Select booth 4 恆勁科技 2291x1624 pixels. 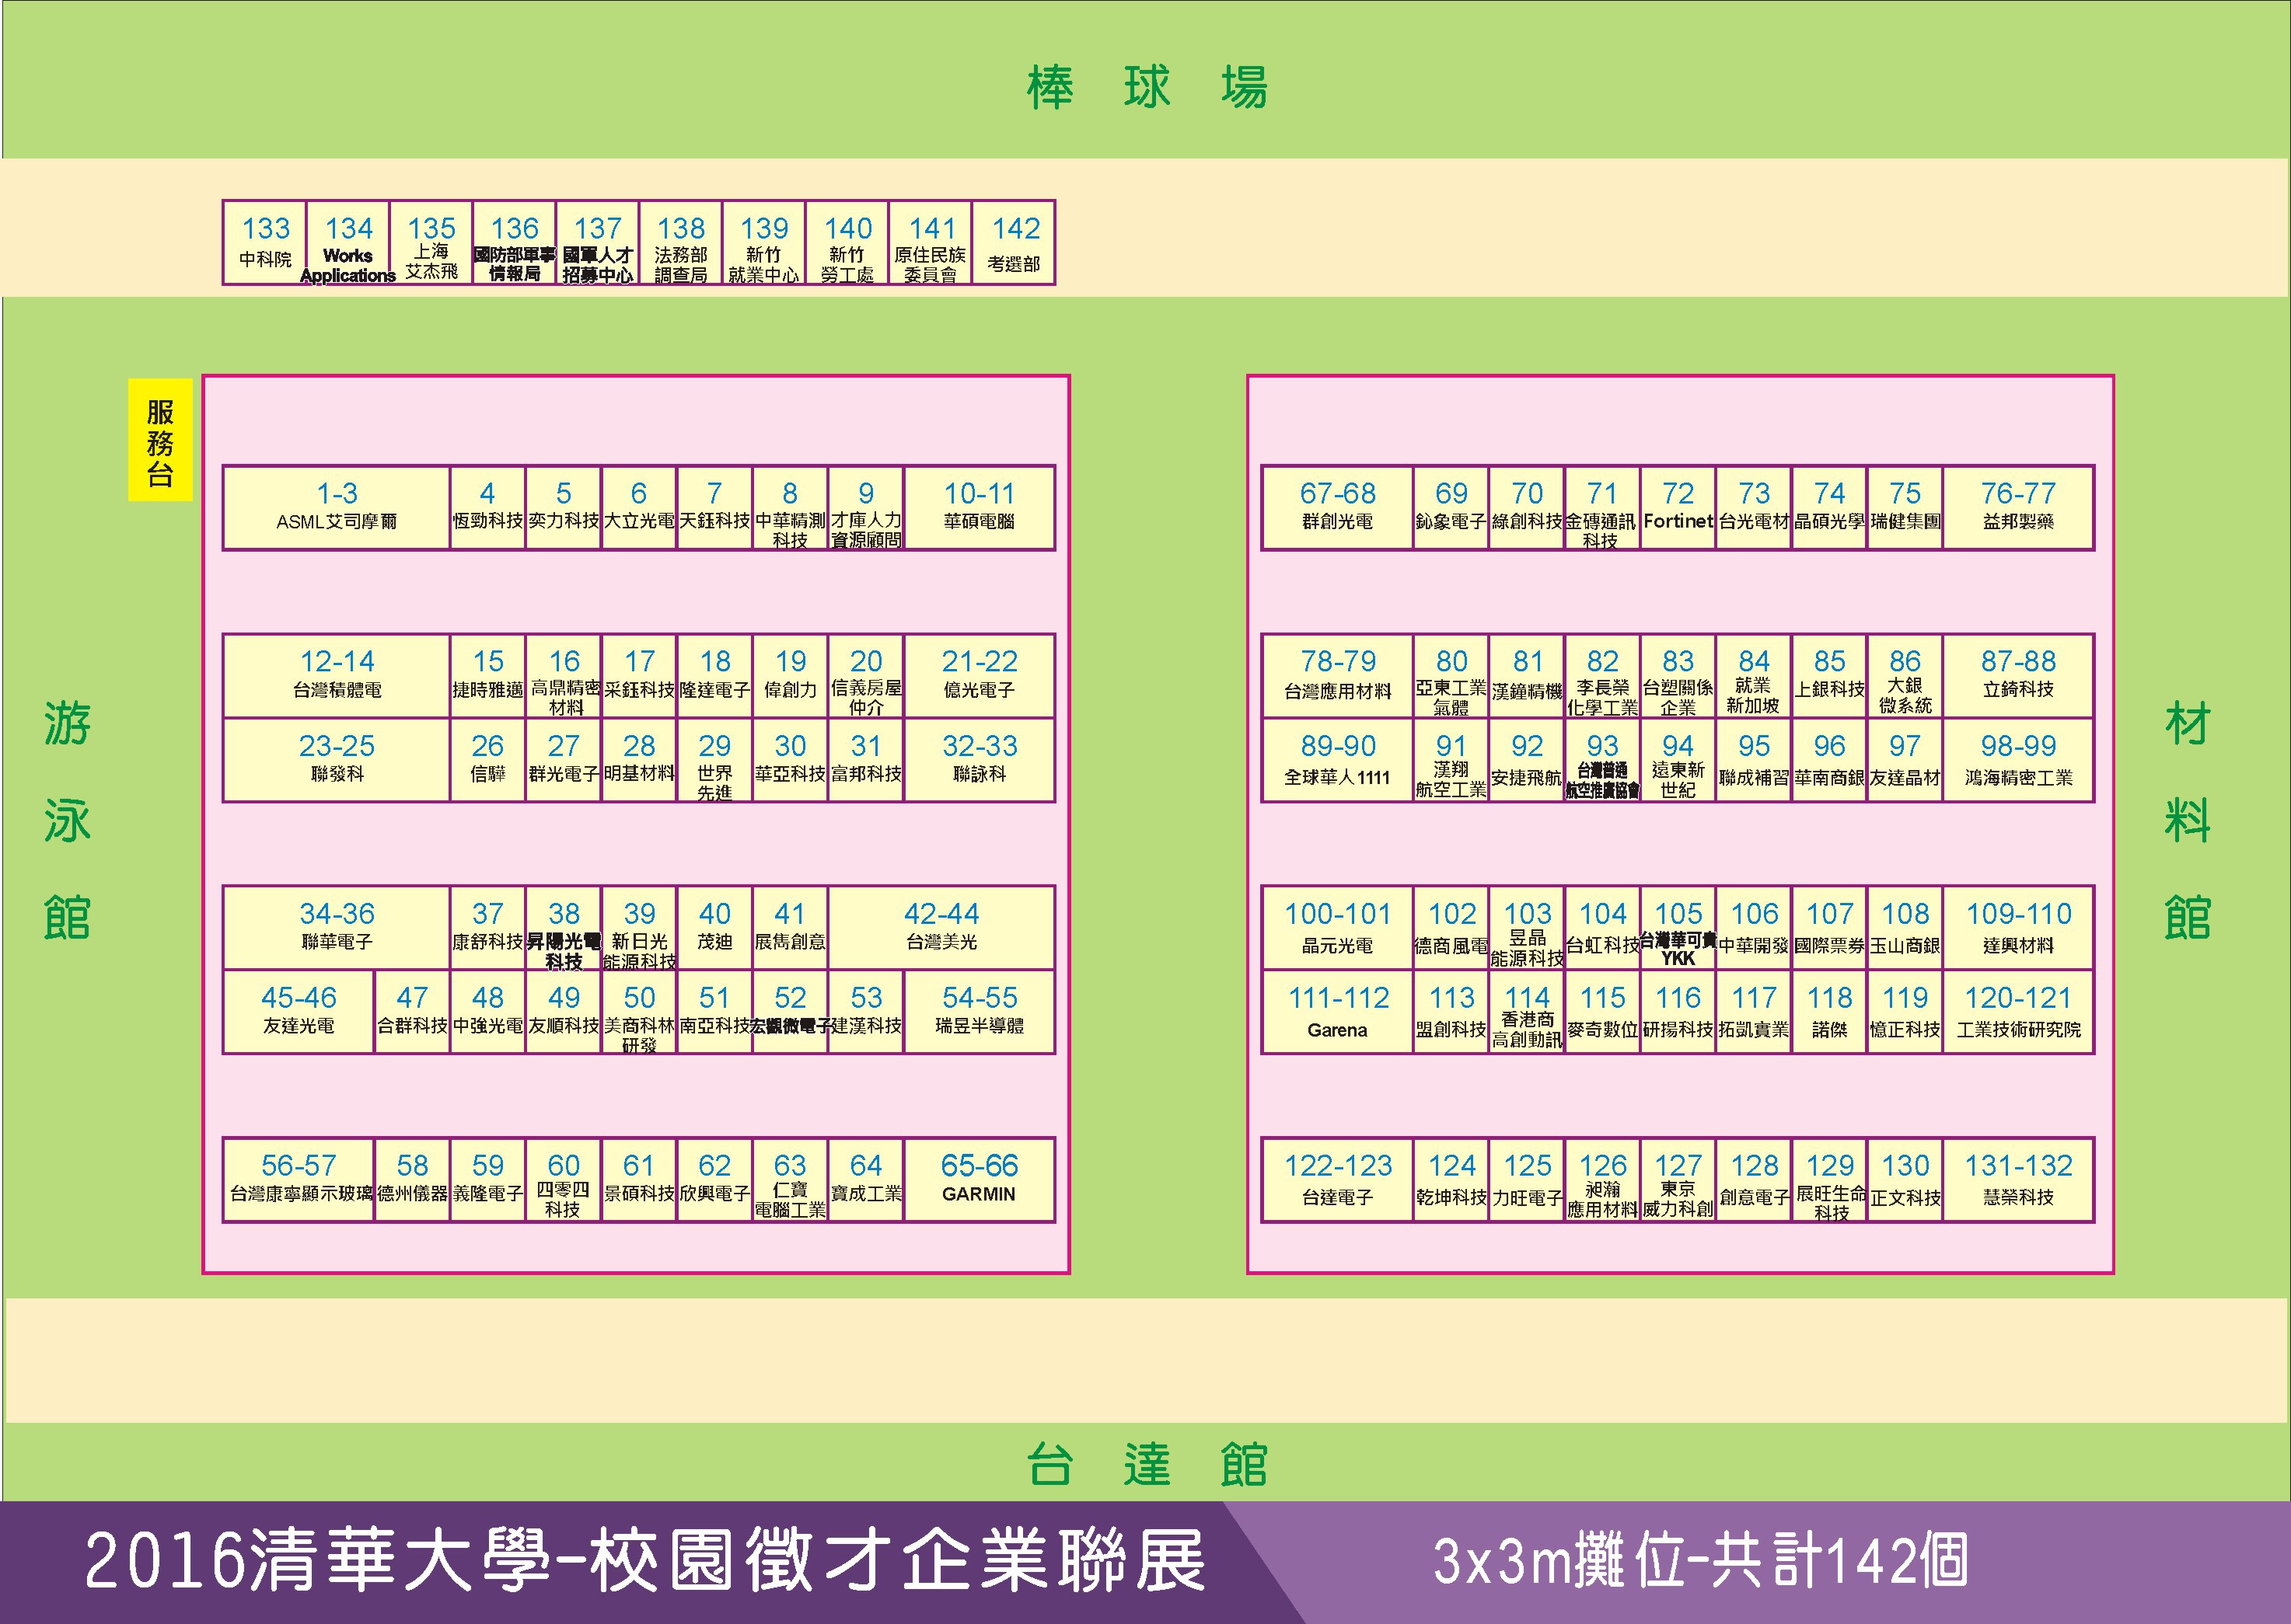coord(487,507)
